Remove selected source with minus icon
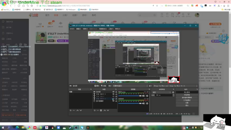 point(98,110)
